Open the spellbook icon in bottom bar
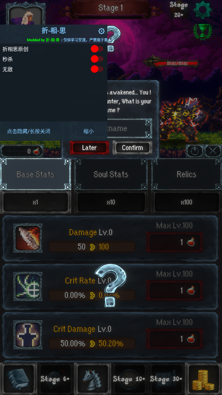 click(x=19, y=379)
